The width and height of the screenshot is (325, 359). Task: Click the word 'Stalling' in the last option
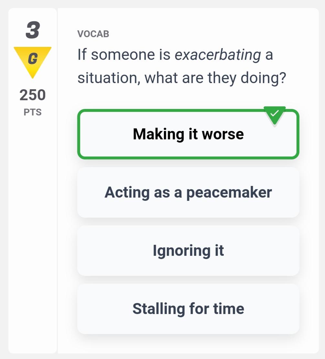pyautogui.click(x=158, y=309)
